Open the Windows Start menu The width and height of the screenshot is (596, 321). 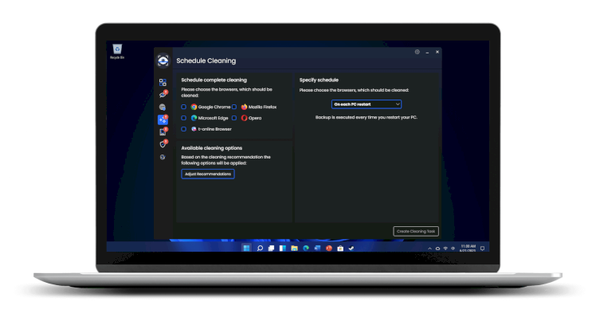pos(246,248)
